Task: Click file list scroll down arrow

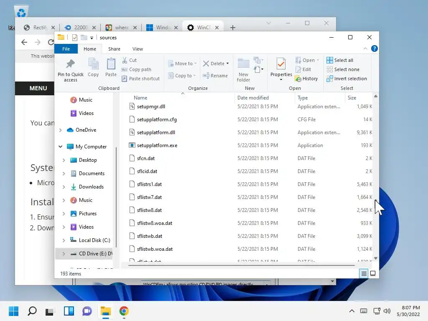Action: (376, 258)
